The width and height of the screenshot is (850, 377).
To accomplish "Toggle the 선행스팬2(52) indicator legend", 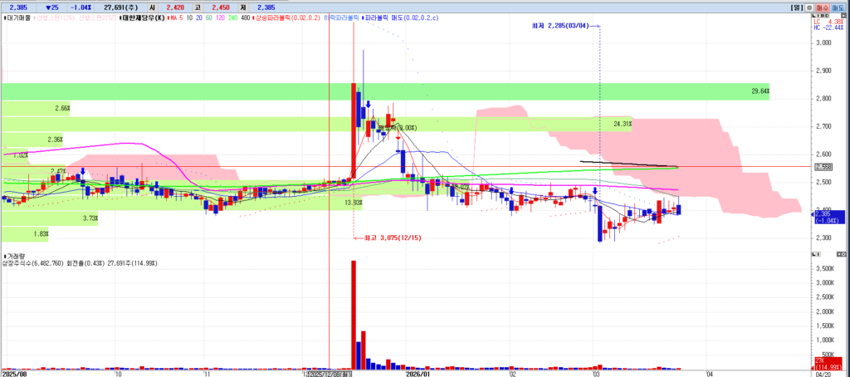I will tap(99, 16).
